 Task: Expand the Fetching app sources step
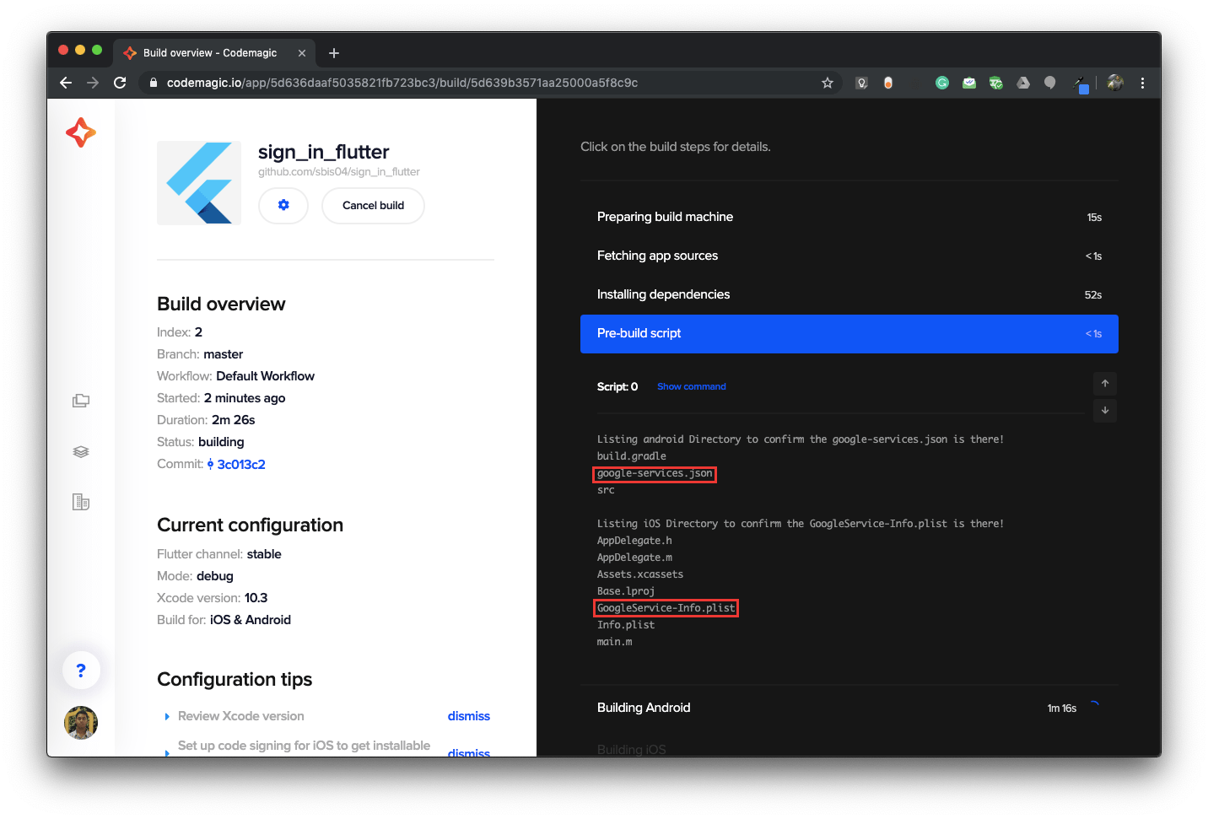tap(849, 256)
